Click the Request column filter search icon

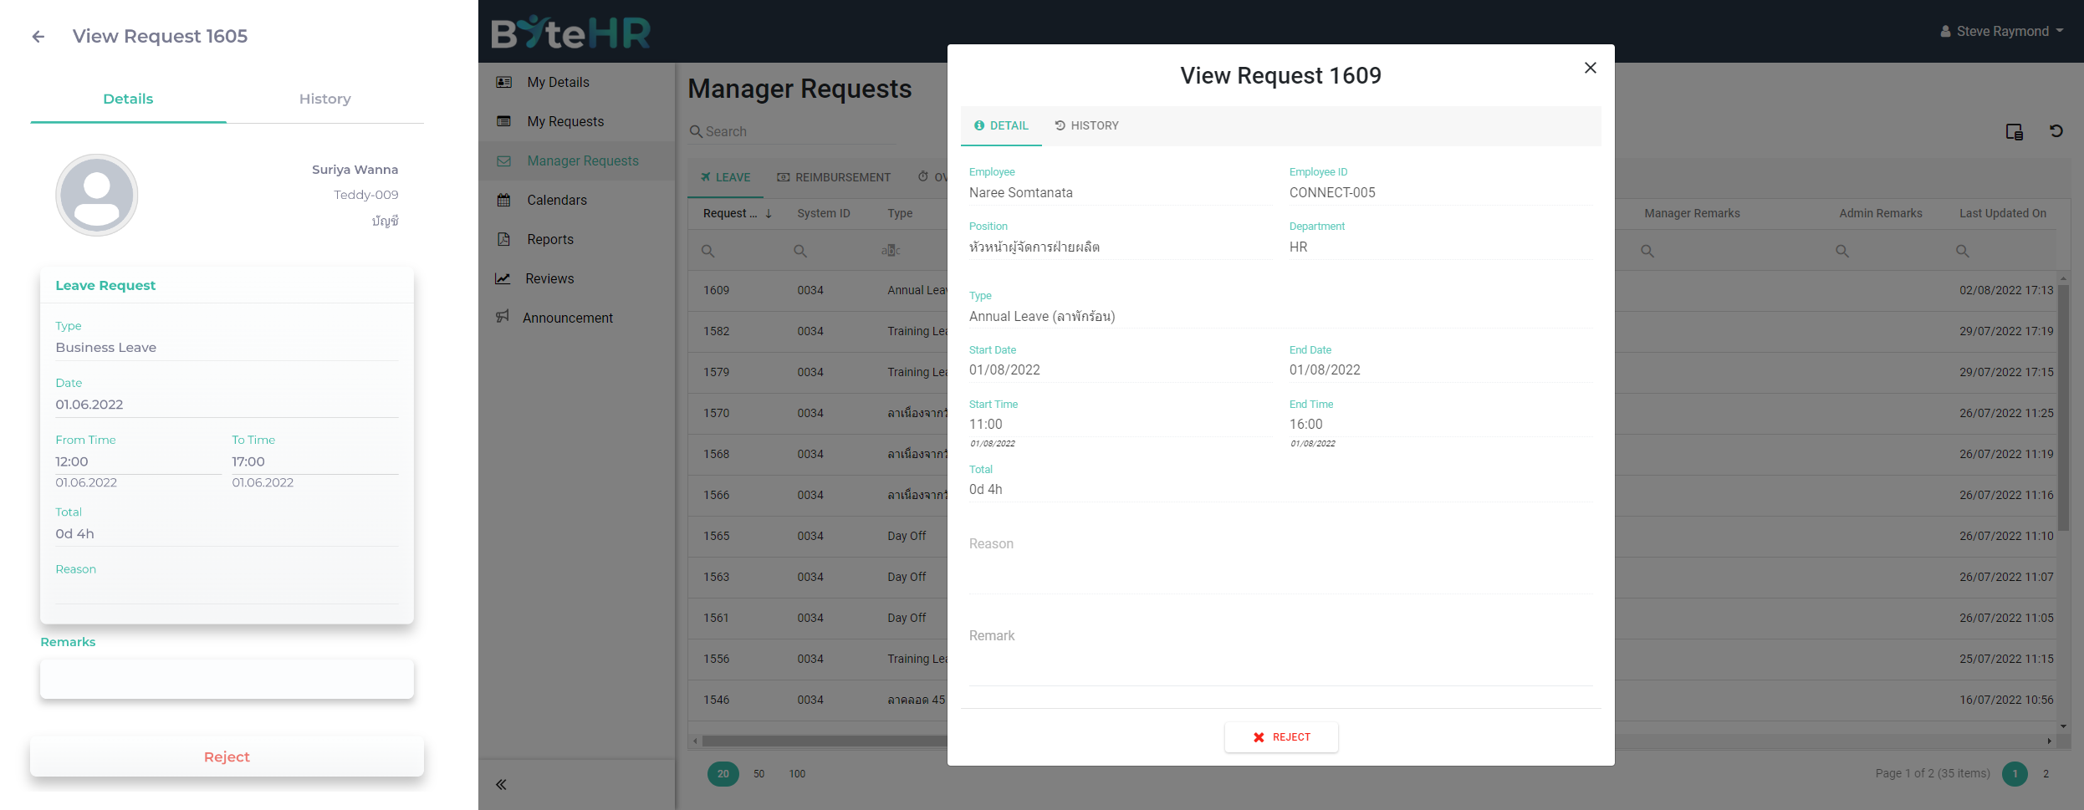point(708,251)
